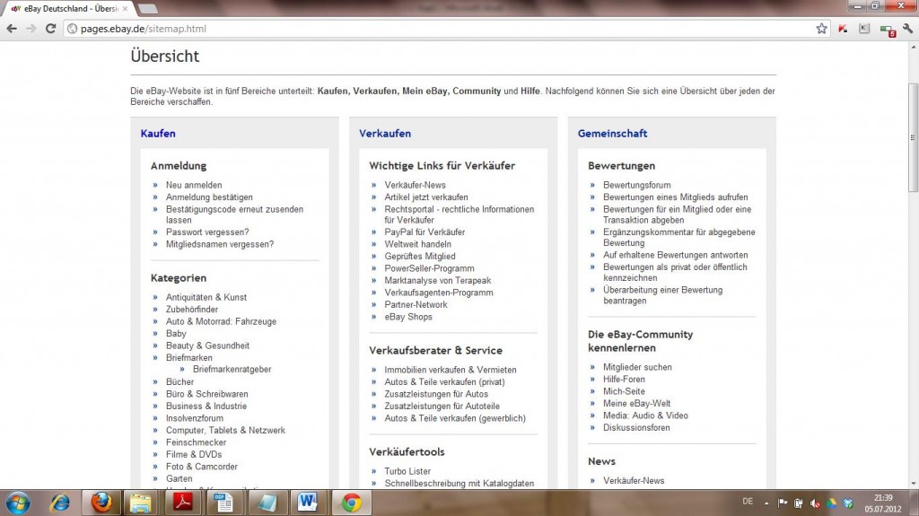Switch to Chrome in the taskbar
This screenshot has height=516, width=919.
(352, 503)
